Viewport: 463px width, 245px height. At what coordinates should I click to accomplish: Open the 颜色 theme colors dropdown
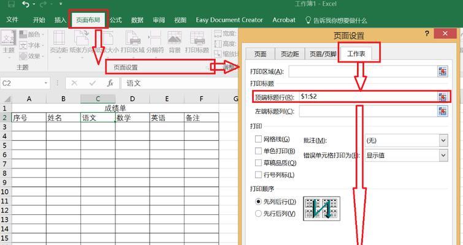(32, 34)
